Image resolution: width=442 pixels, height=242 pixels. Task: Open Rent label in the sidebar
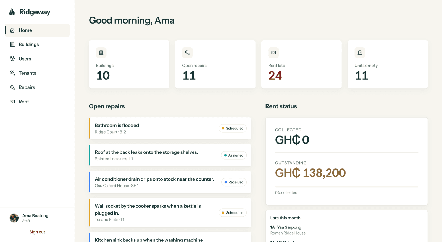24,102
